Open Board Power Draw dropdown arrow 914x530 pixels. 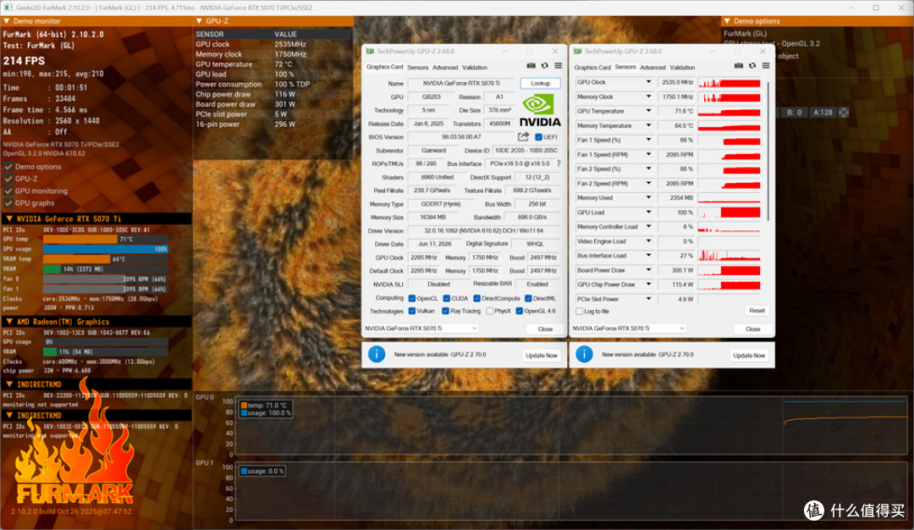tap(648, 270)
